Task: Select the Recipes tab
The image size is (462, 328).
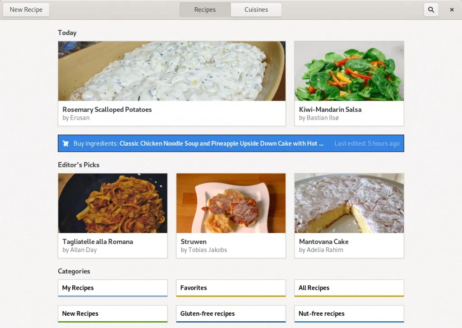Action: click(205, 9)
